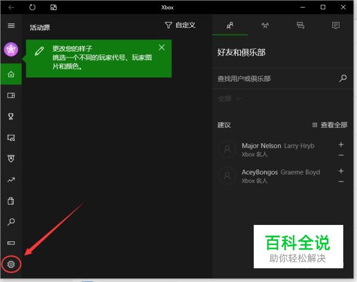Open the Clubs shield icon
Screen dimensions: 357x282
coord(11,159)
